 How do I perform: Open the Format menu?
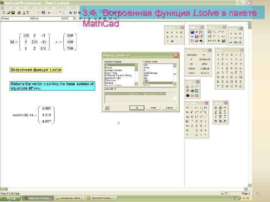pyautogui.click(x=40, y=8)
